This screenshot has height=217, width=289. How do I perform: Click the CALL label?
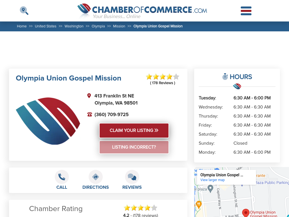pyautogui.click(x=62, y=187)
